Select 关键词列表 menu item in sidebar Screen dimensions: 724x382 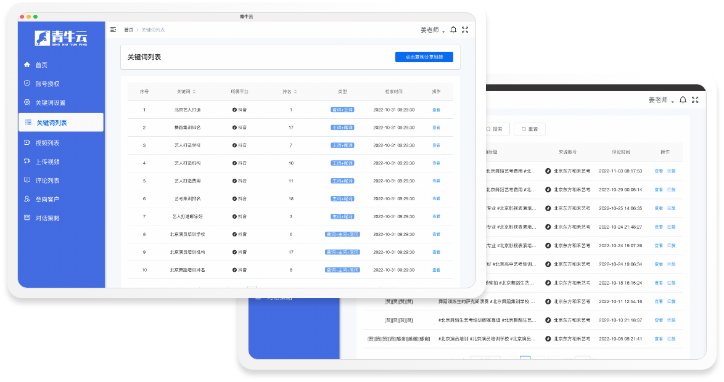click(61, 123)
